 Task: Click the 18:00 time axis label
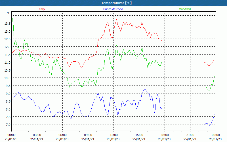click(x=165, y=135)
